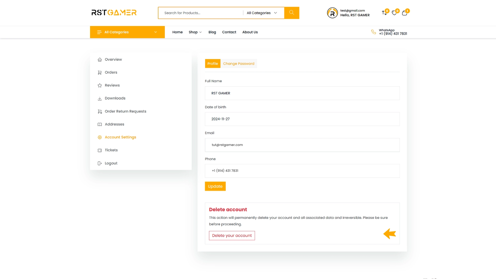Click the Update button
496x279 pixels.
pyautogui.click(x=215, y=186)
